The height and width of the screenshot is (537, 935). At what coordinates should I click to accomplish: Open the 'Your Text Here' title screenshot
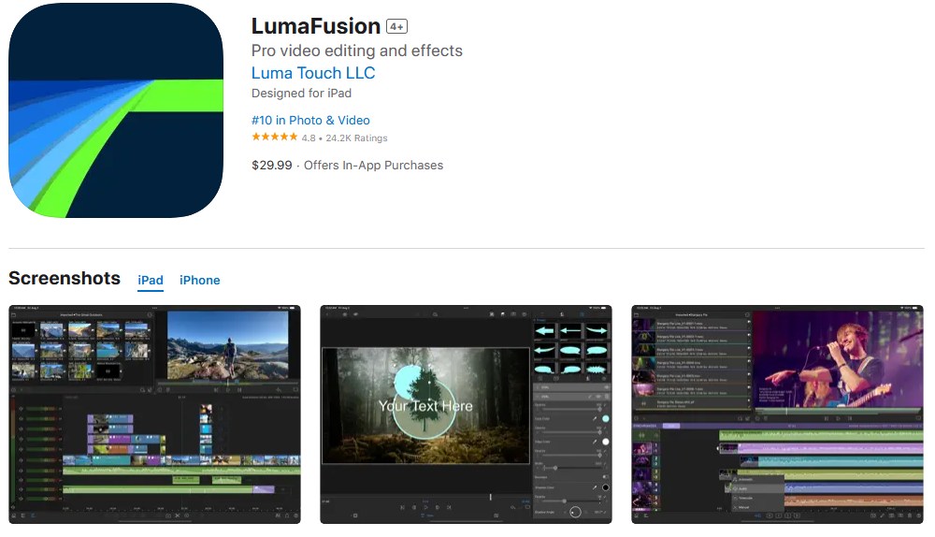click(467, 414)
